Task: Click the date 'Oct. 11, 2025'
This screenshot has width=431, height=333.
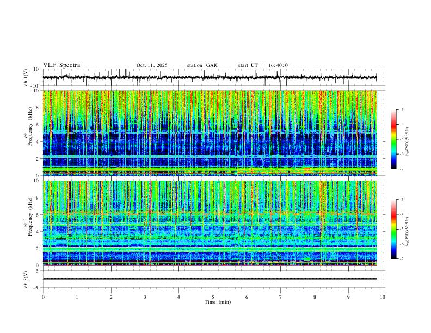Action: coord(152,65)
